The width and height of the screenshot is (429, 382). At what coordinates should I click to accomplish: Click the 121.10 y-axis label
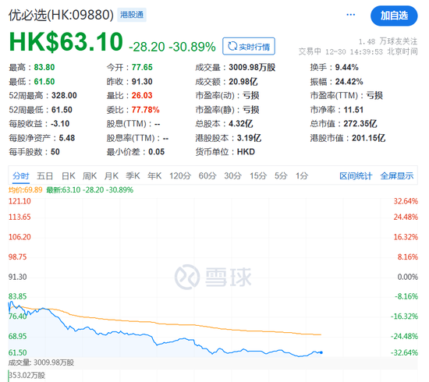click(19, 201)
